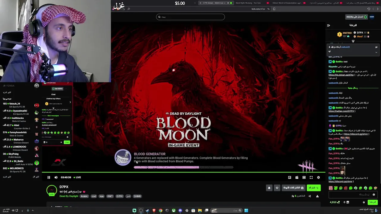The height and width of the screenshot is (214, 381).
Task: Insert the red angry emote
Action: click(346, 188)
